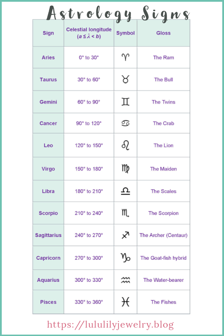
Task: Click the Cancer crab symbol
Action: (125, 123)
